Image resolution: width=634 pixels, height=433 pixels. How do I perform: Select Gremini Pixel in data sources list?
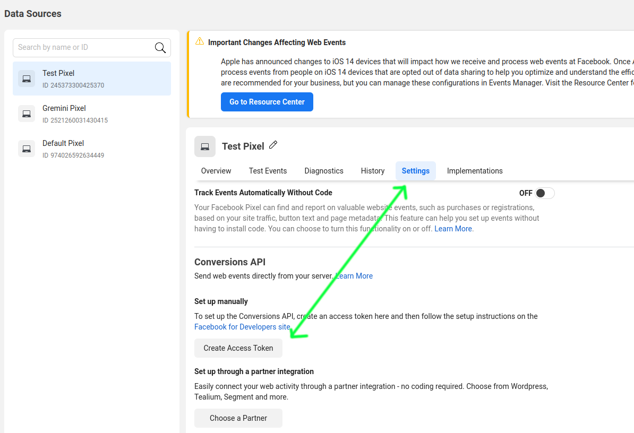(92, 114)
